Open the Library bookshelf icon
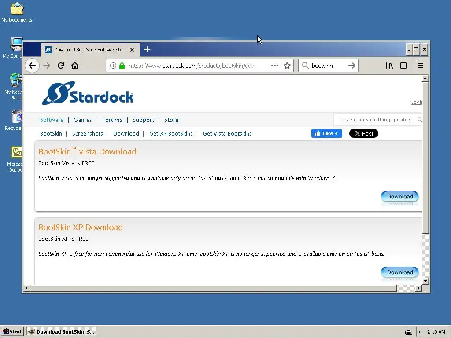This screenshot has width=451, height=338. point(389,66)
